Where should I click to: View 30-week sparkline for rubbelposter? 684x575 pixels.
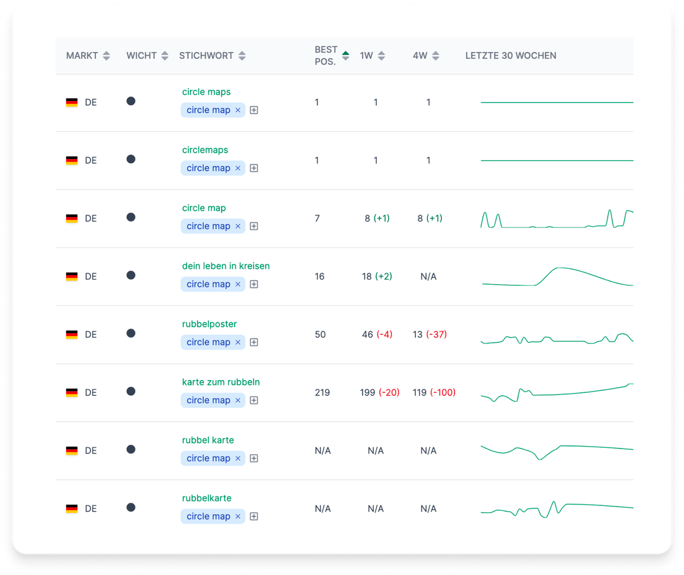pos(557,339)
